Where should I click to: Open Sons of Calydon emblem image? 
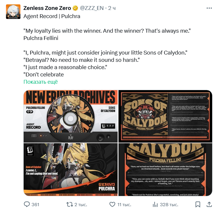(x=165, y=116)
